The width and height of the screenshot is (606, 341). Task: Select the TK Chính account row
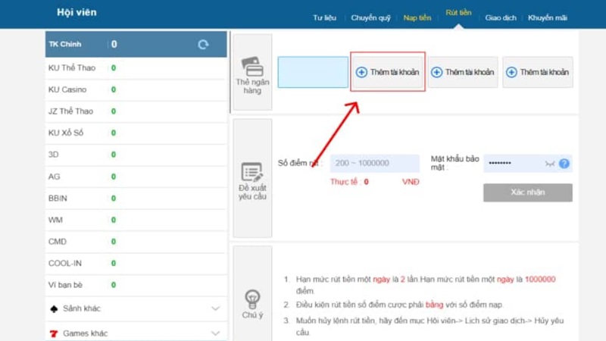click(136, 45)
